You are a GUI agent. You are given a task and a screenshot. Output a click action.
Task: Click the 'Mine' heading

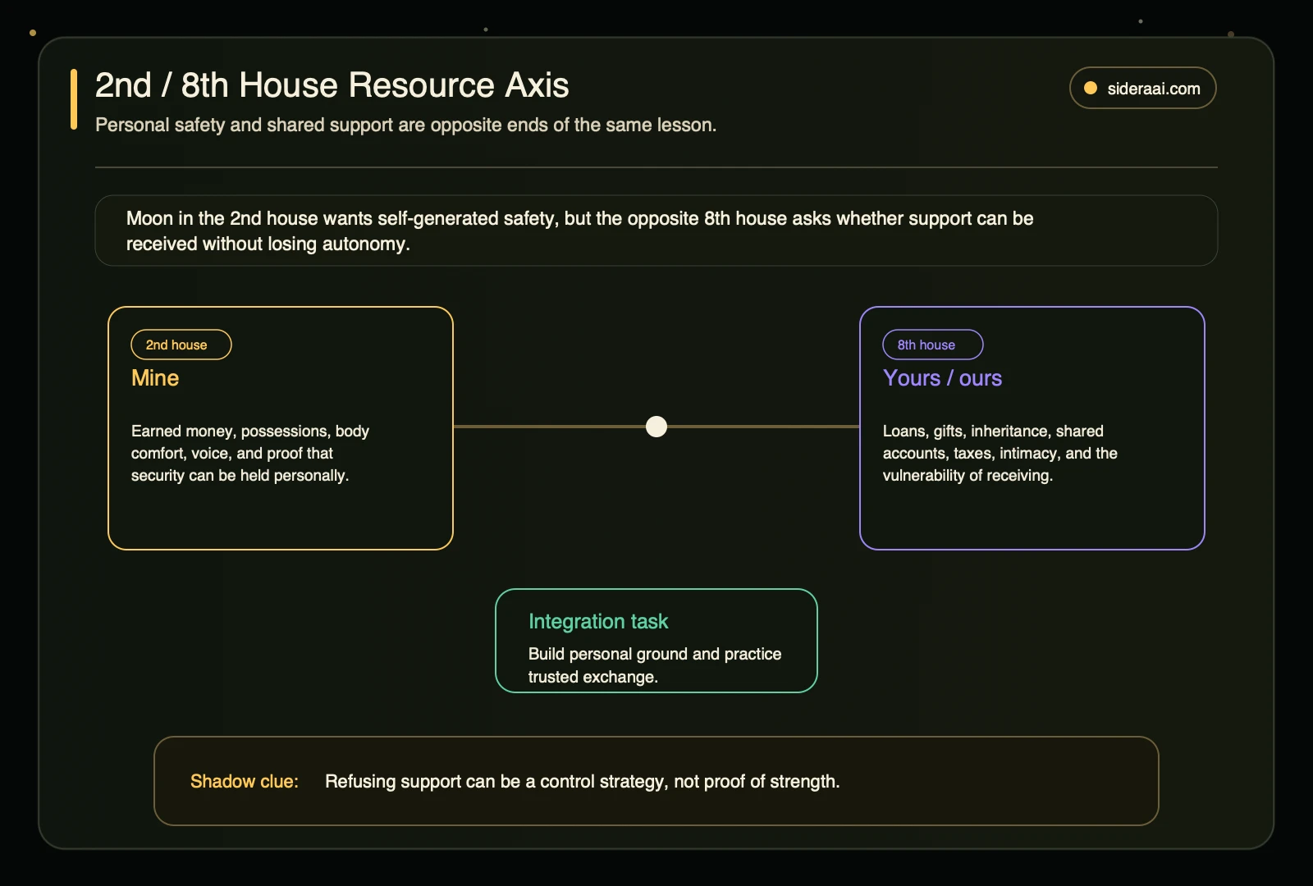click(155, 378)
